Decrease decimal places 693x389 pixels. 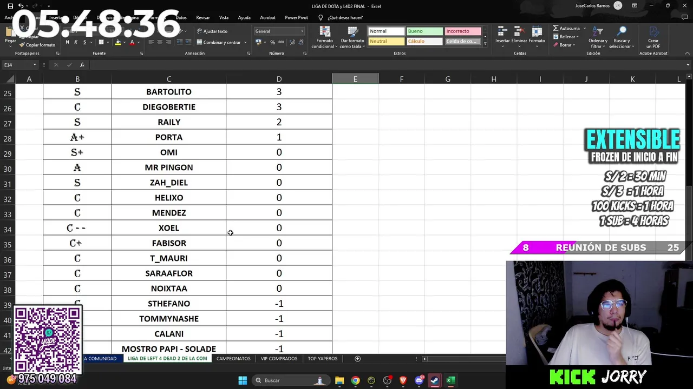(x=300, y=42)
